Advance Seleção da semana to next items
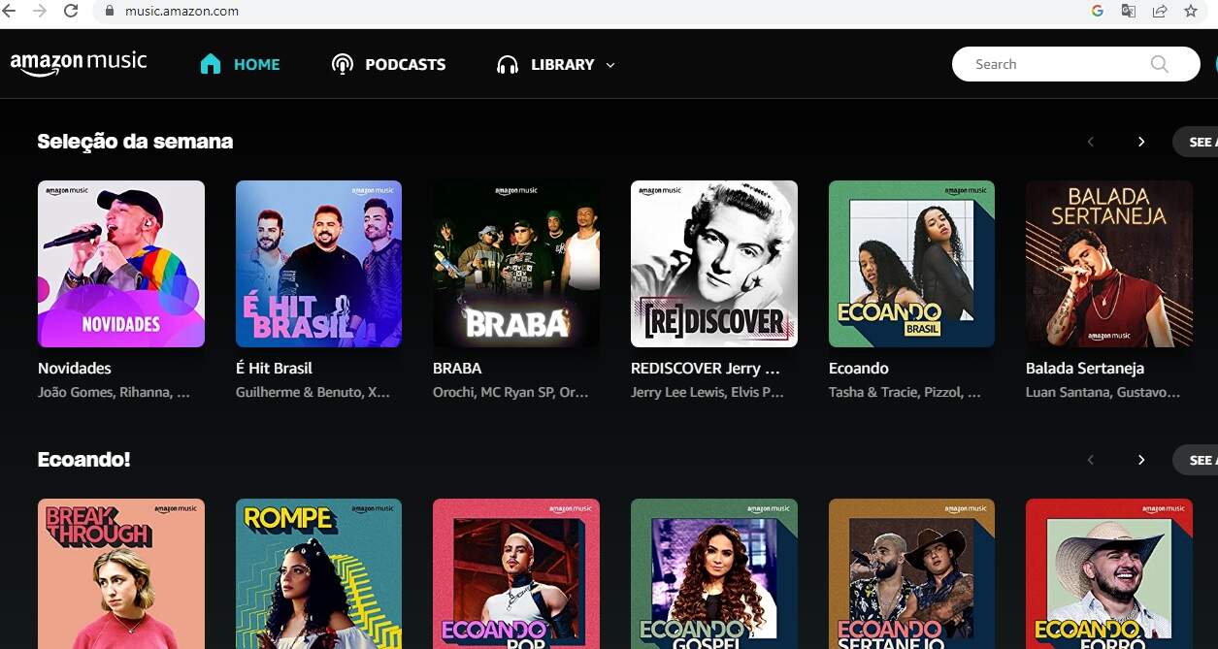The height and width of the screenshot is (649, 1218). pos(1141,142)
